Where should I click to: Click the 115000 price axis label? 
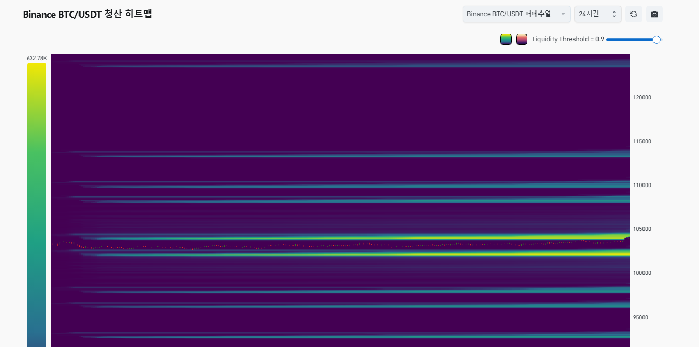point(642,141)
